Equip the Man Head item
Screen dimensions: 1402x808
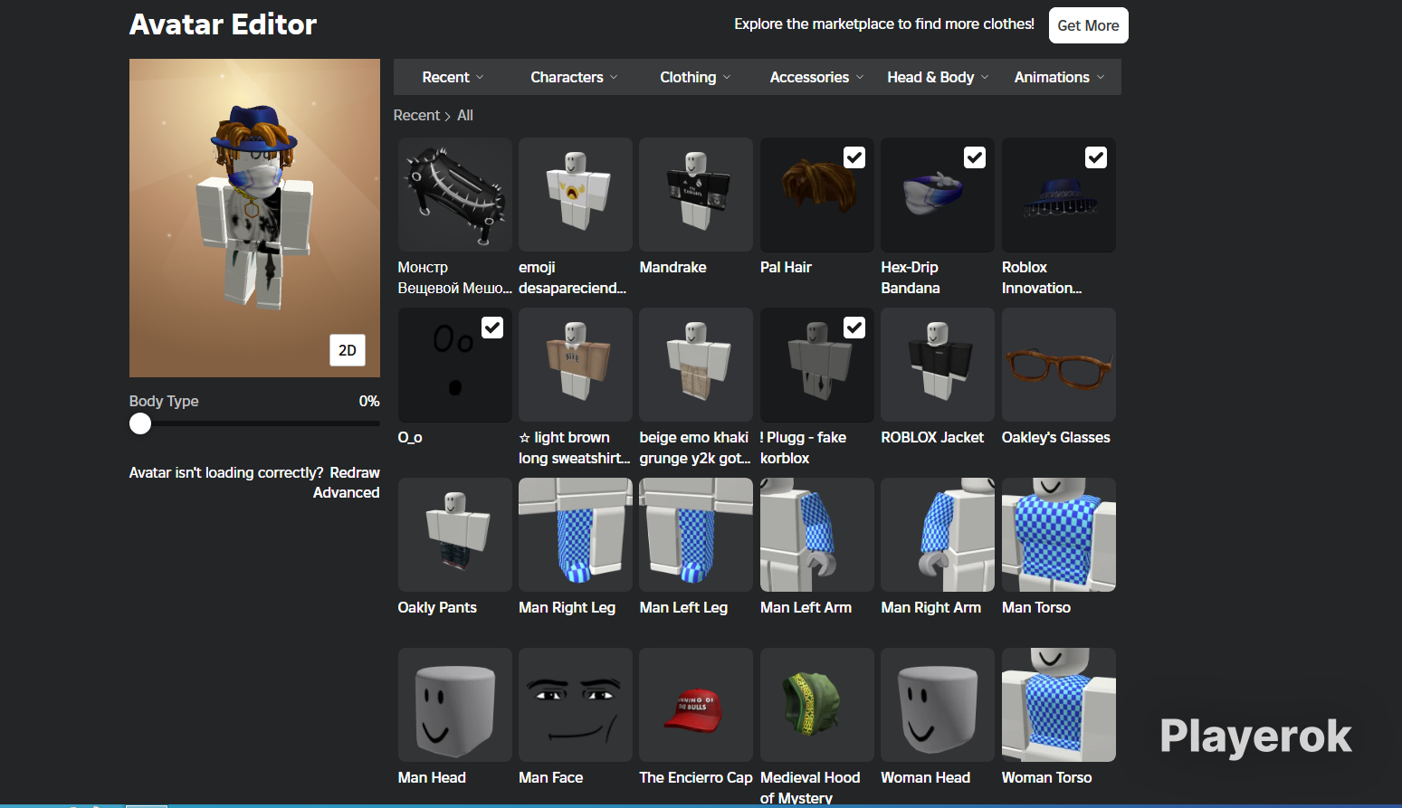pyautogui.click(x=455, y=705)
